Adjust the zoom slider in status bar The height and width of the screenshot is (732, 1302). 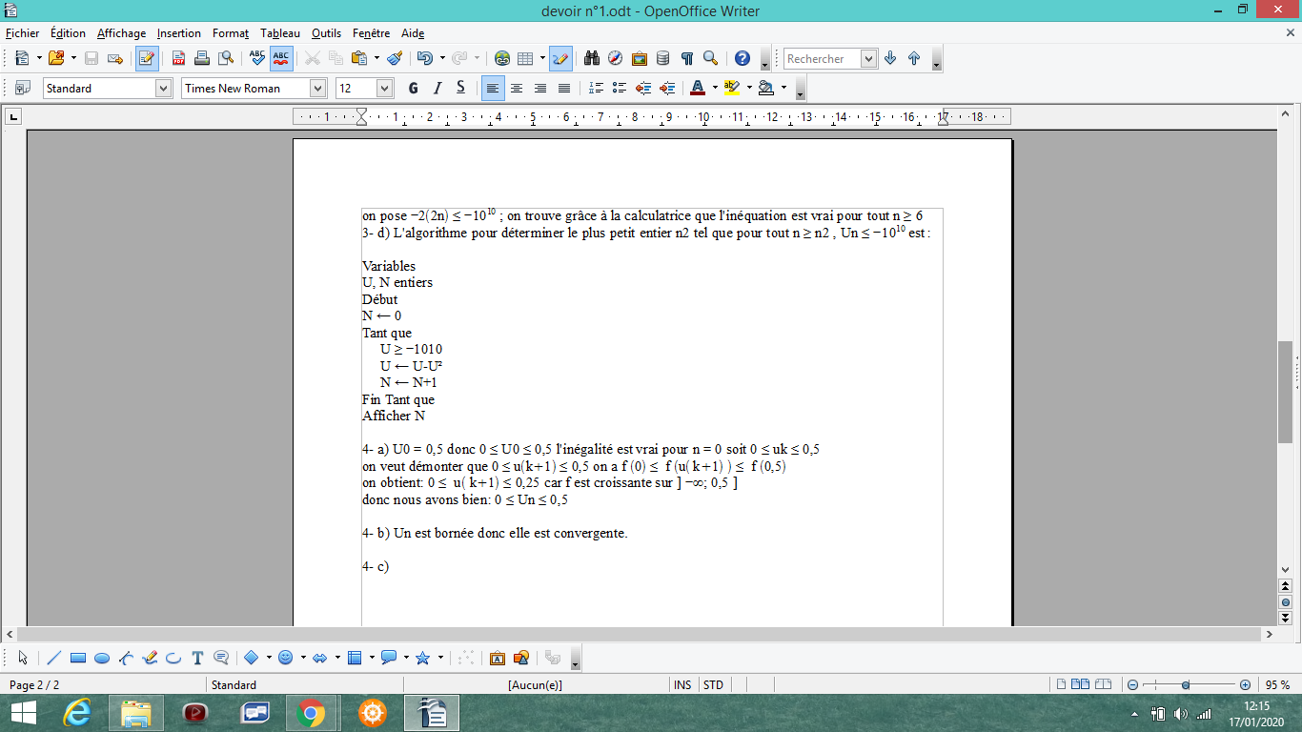(1186, 684)
